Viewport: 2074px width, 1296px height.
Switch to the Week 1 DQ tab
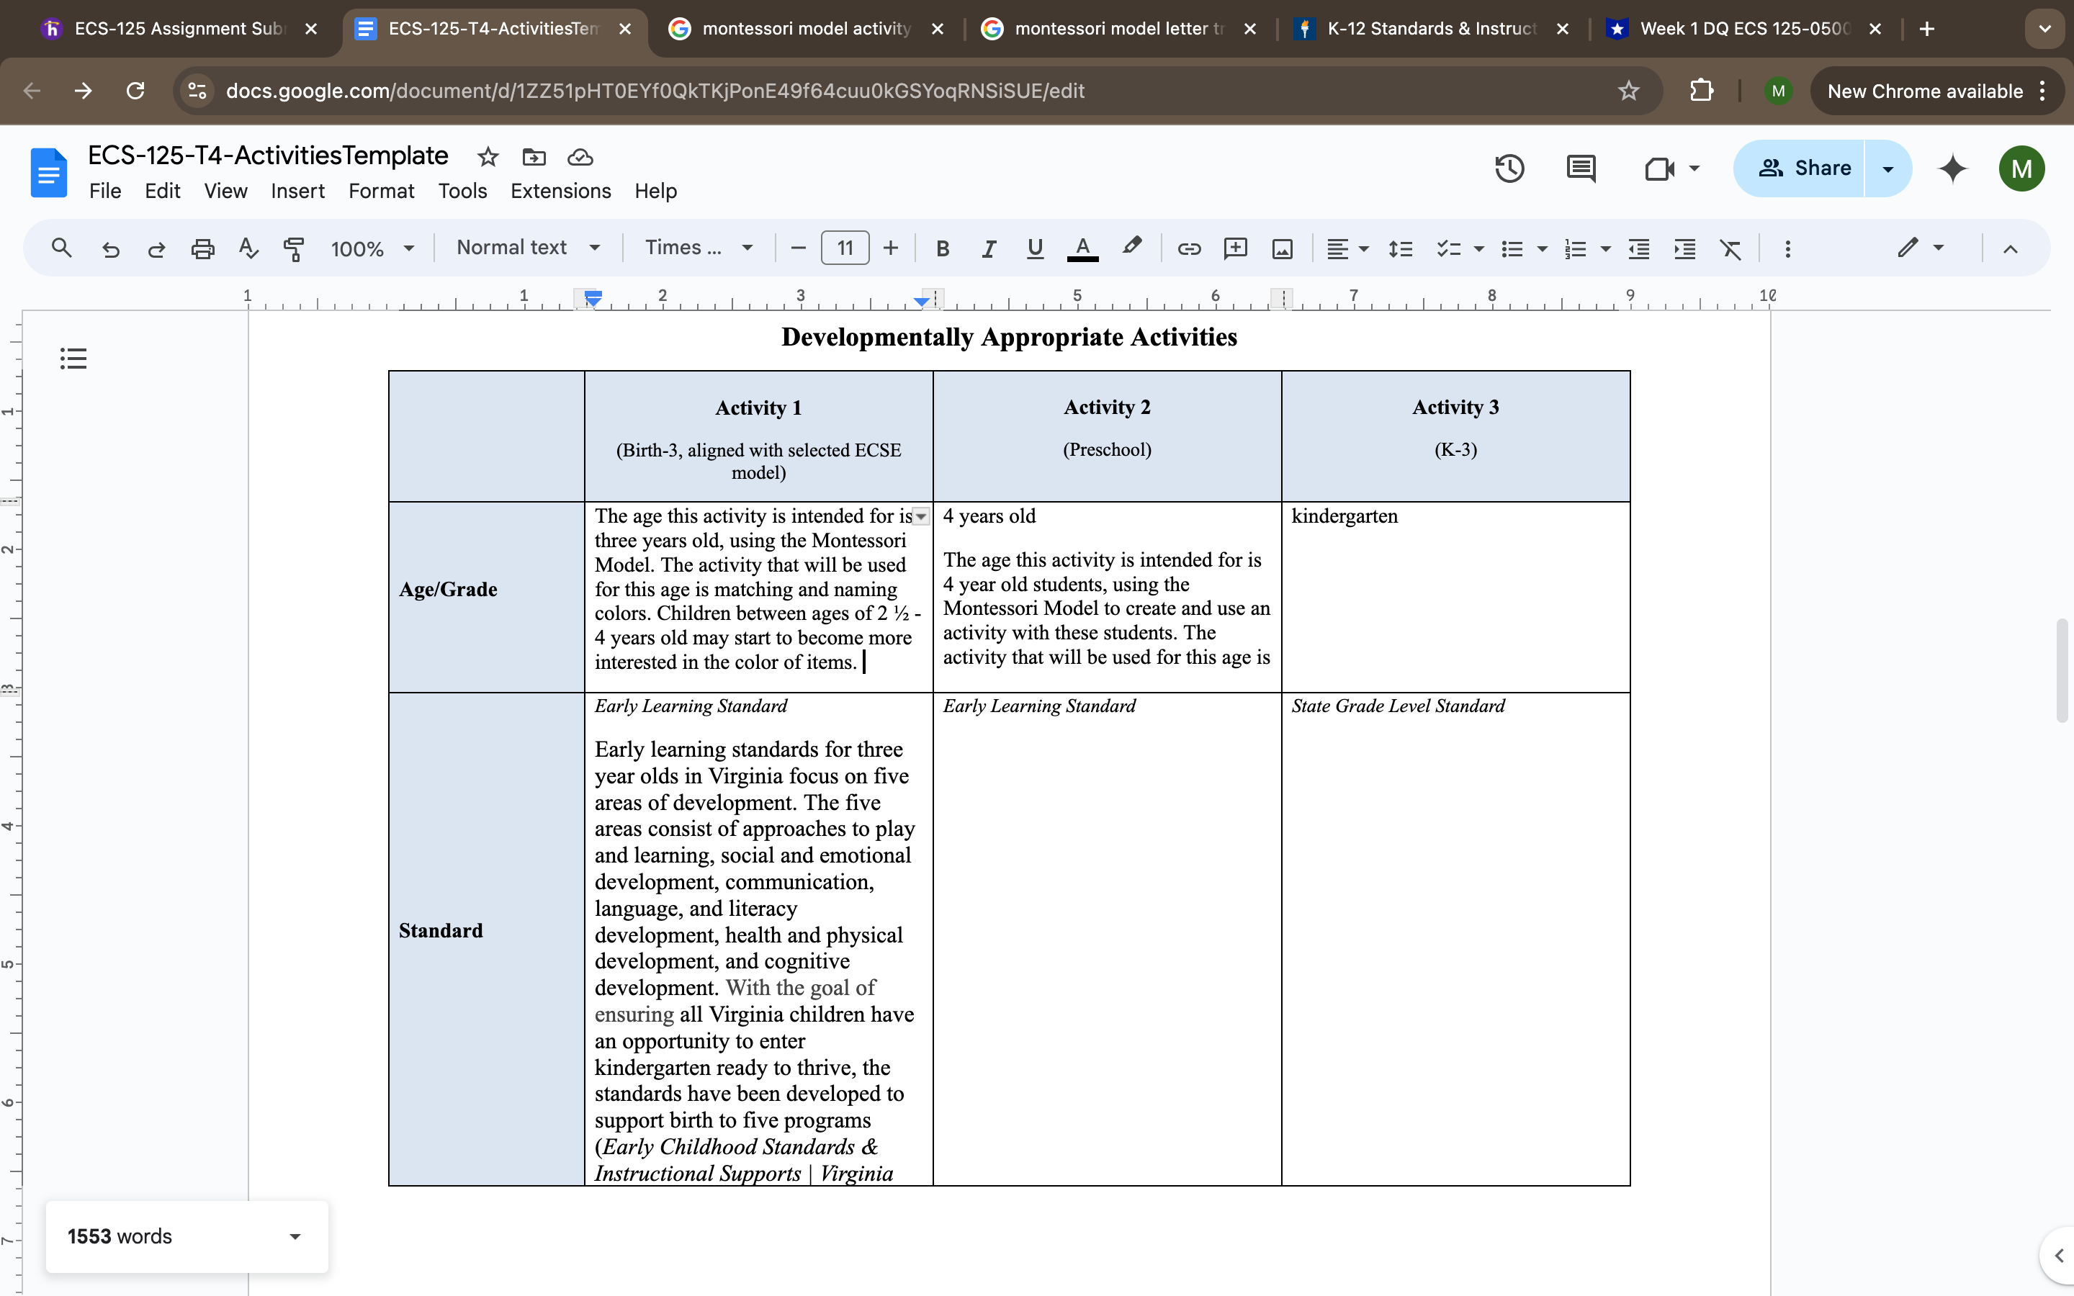(1743, 28)
